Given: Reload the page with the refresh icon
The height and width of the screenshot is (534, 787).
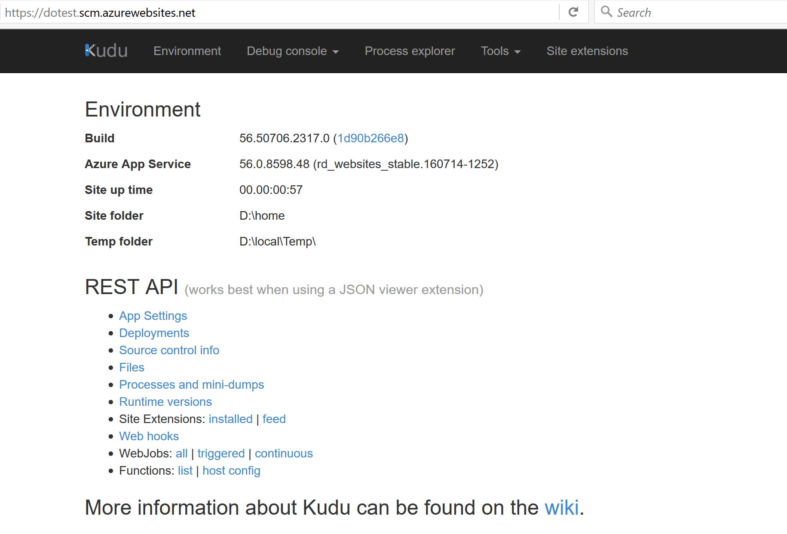Looking at the screenshot, I should (573, 12).
